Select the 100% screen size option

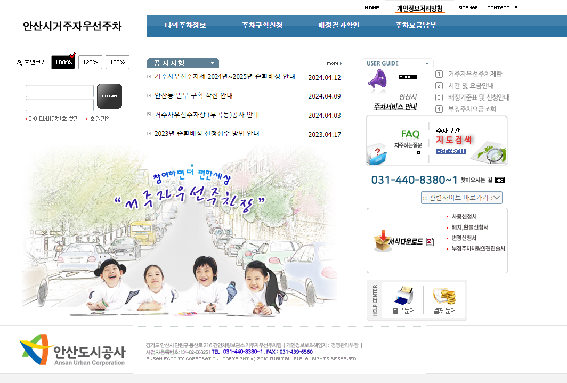(x=63, y=62)
